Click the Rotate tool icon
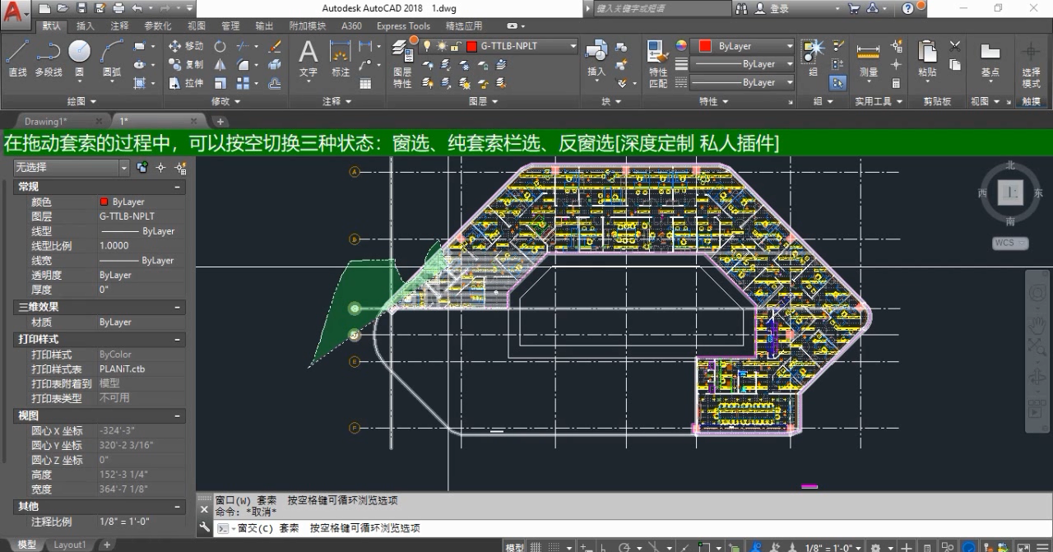The height and width of the screenshot is (552, 1053). (x=220, y=46)
